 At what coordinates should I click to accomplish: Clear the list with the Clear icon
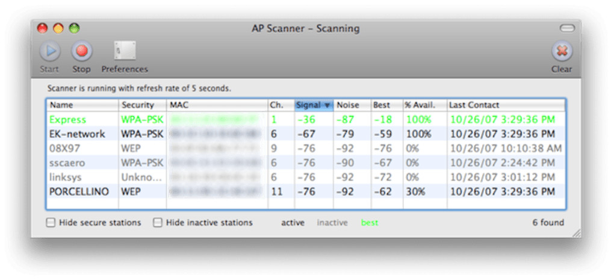coord(562,51)
